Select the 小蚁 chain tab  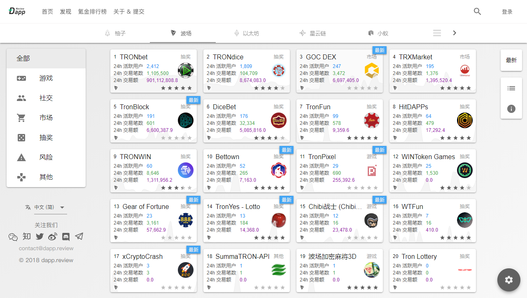378,33
